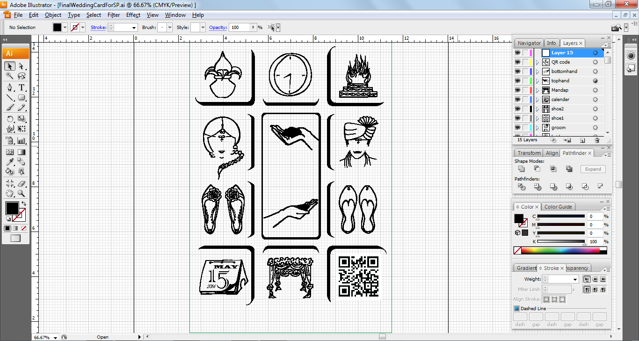The image size is (639, 341).
Task: Click the Expand button in Pathfinder
Action: 593,169
